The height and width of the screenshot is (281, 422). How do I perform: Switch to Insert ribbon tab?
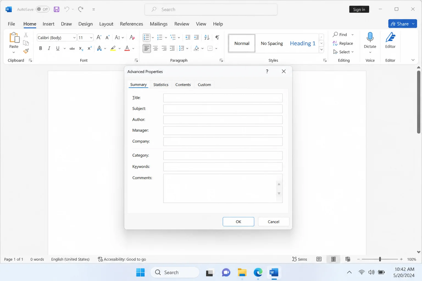point(49,24)
